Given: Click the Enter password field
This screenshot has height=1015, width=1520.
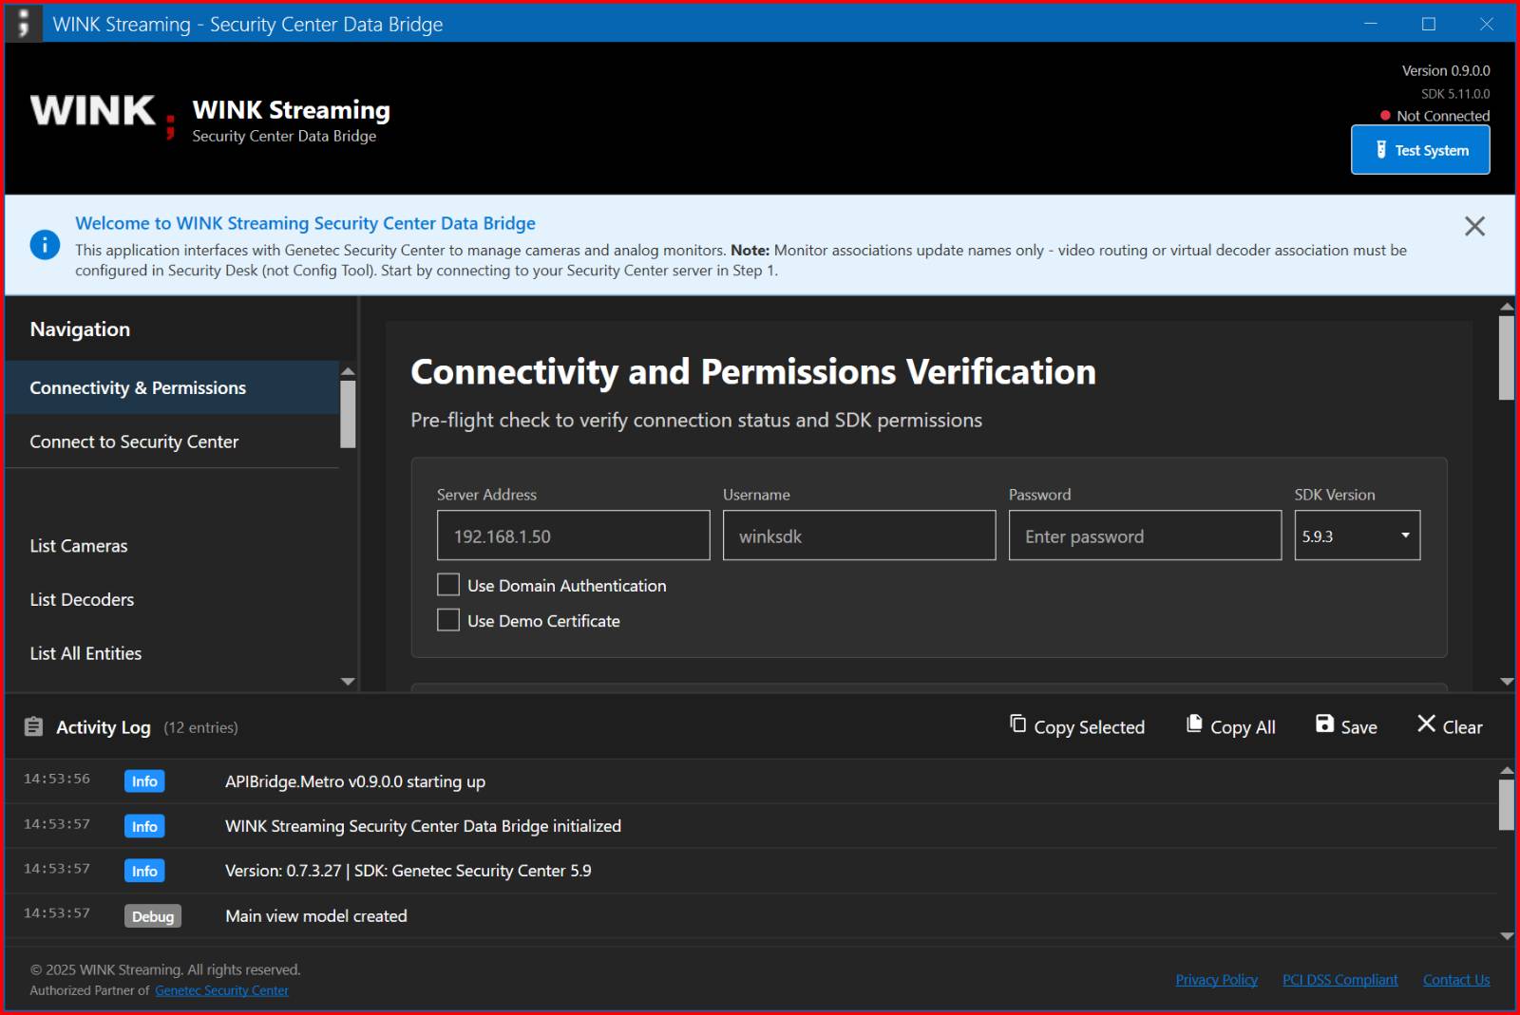Looking at the screenshot, I should [x=1145, y=536].
